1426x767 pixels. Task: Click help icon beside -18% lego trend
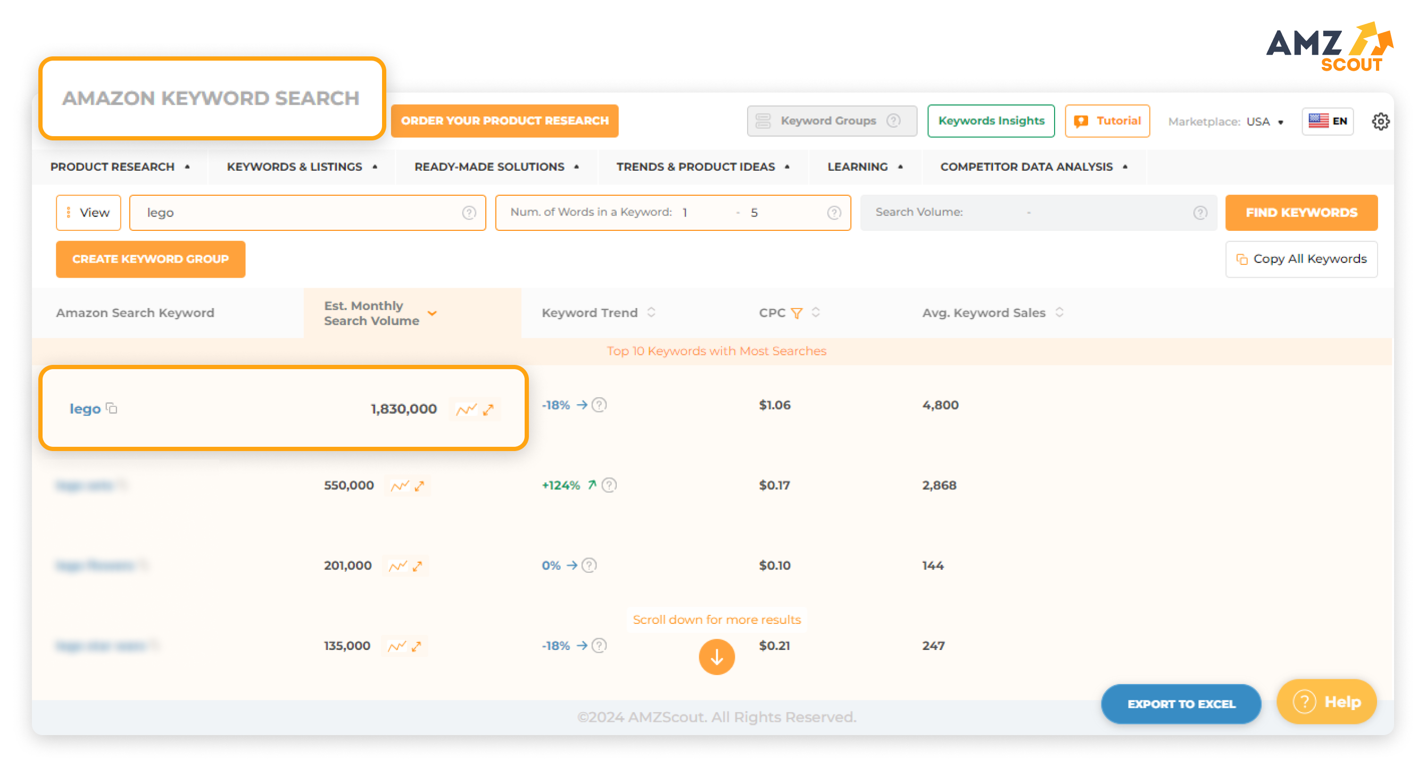tap(599, 405)
